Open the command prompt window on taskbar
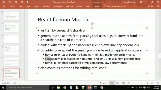The image size is (161, 90). 96,88
